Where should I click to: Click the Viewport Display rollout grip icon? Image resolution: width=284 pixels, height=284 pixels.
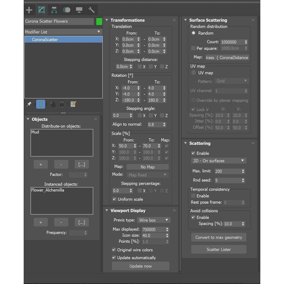point(174,210)
